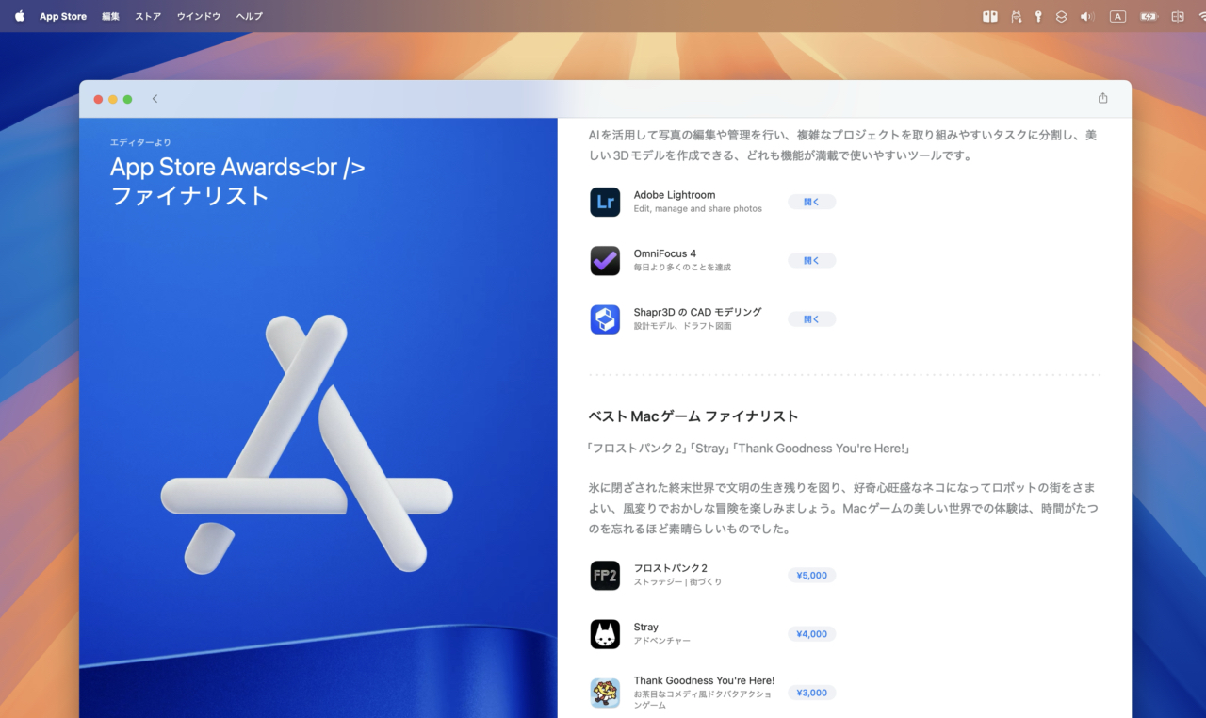Click the Thank Goodness You're Here! title
Screen dimensions: 1206x718
pyautogui.click(x=704, y=680)
